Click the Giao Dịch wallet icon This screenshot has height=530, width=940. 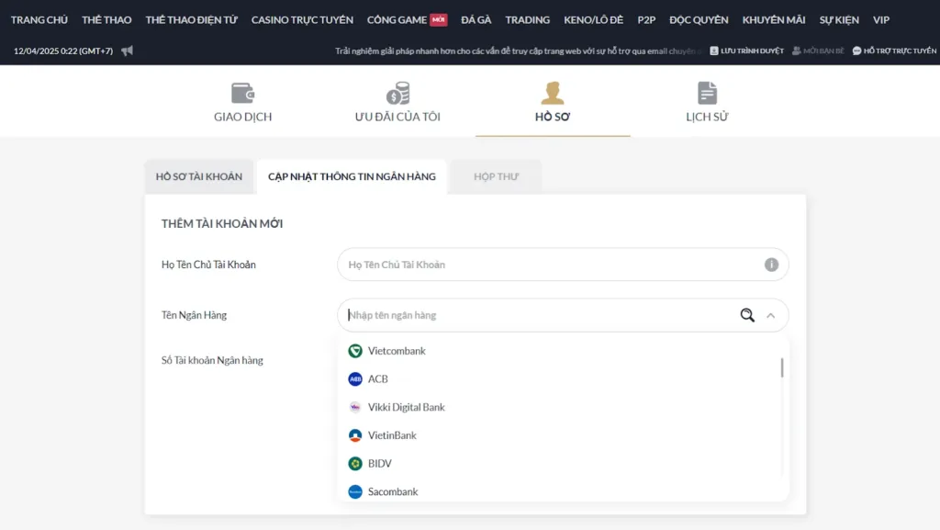242,93
